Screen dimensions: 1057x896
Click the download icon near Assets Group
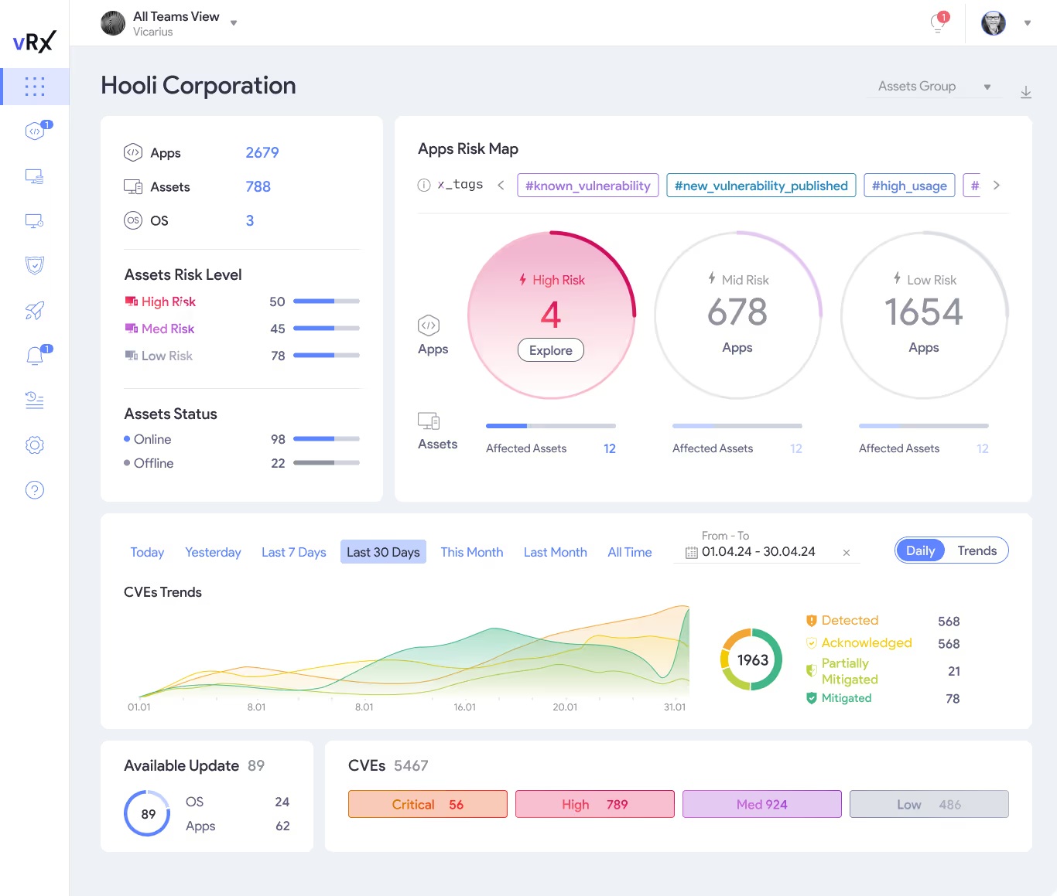pos(1026,92)
